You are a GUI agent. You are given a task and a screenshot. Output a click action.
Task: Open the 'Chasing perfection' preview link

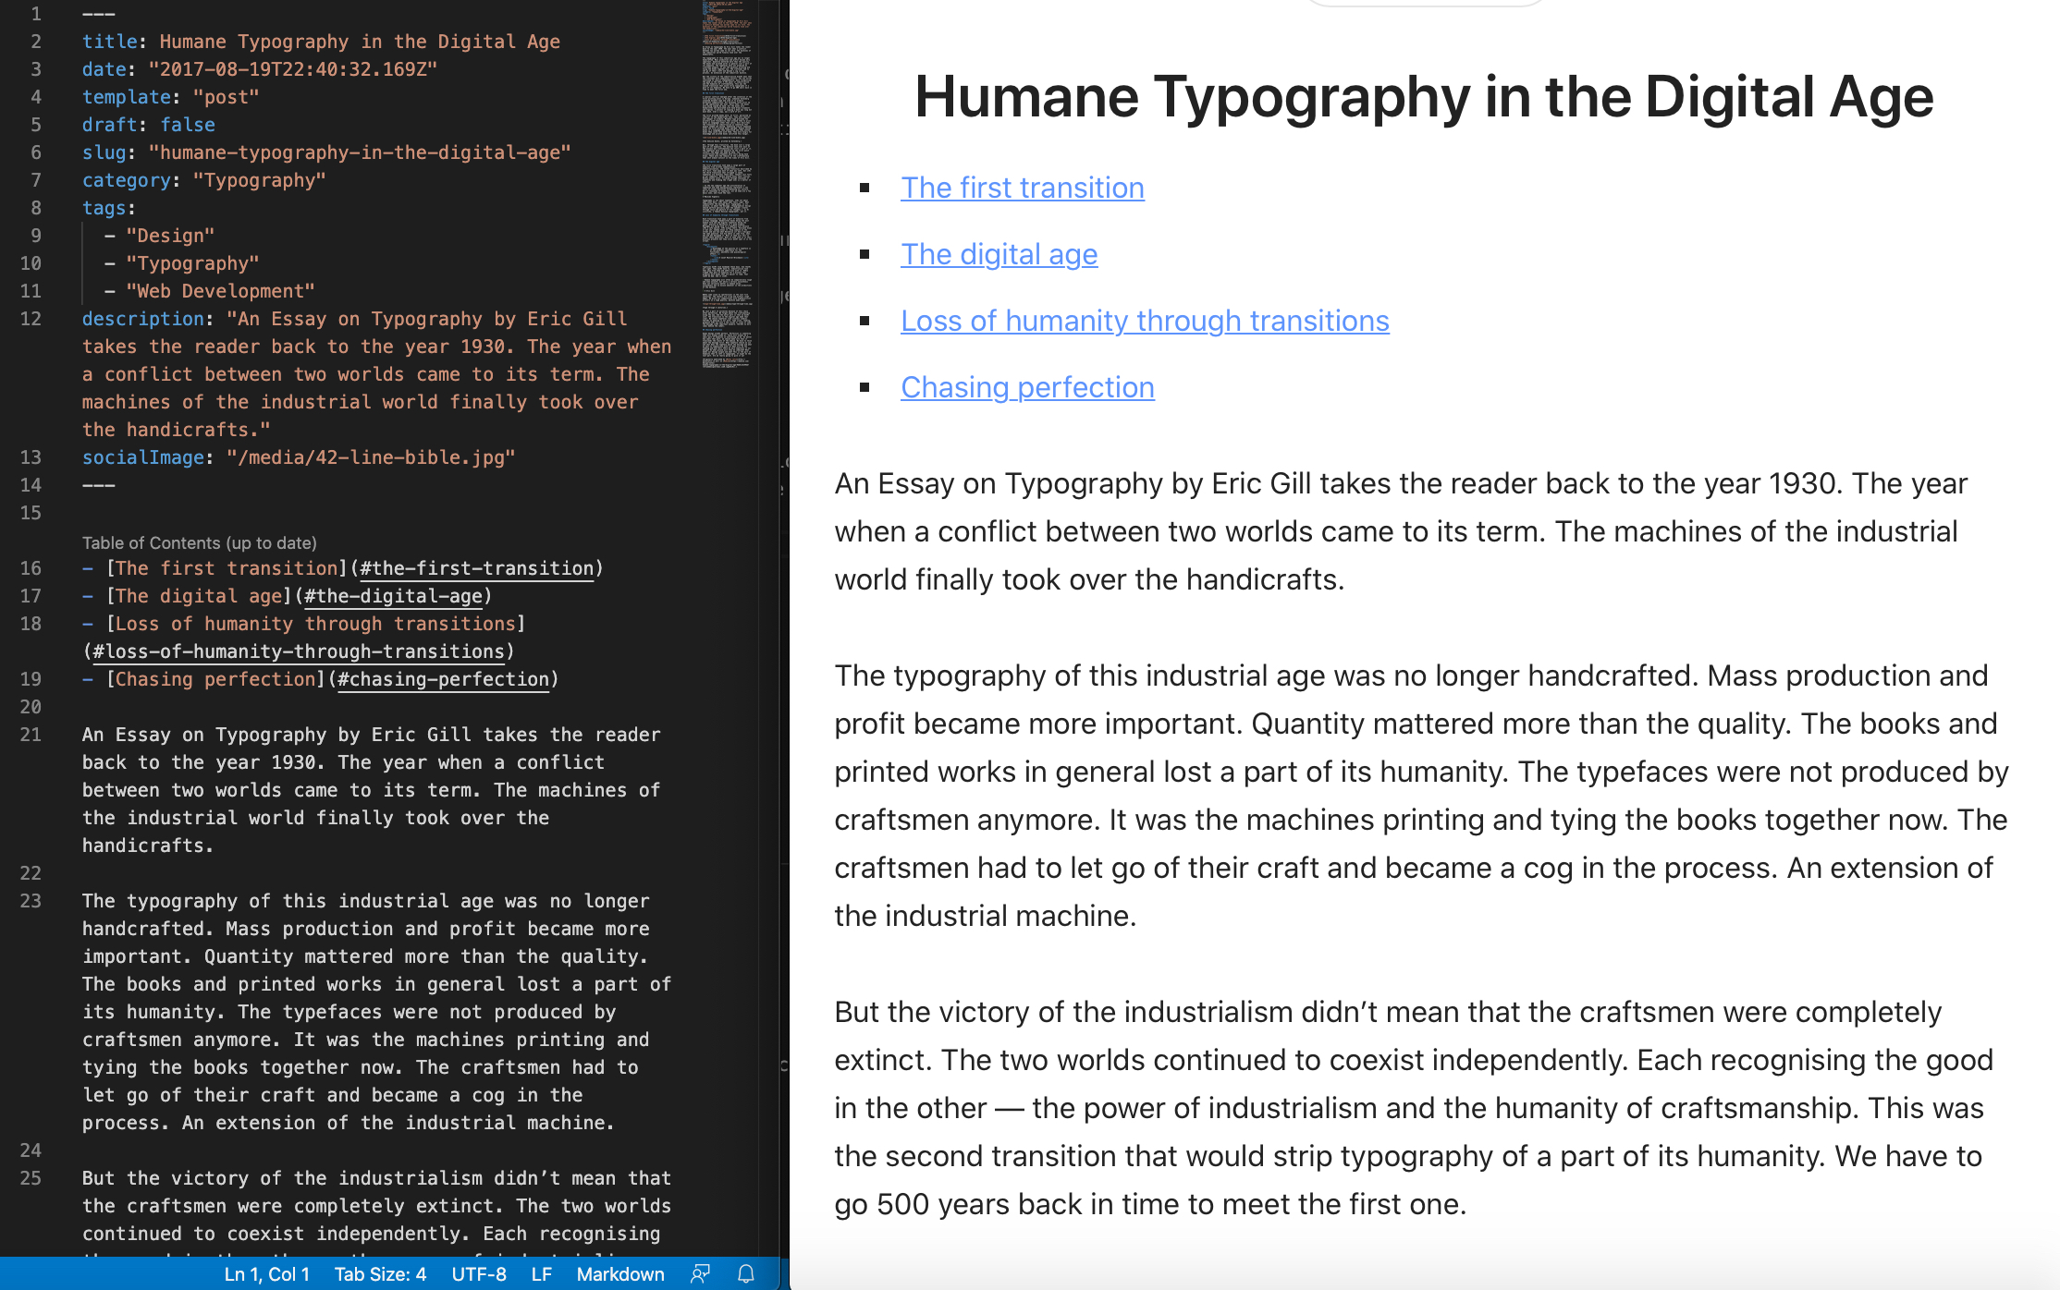tap(1027, 387)
